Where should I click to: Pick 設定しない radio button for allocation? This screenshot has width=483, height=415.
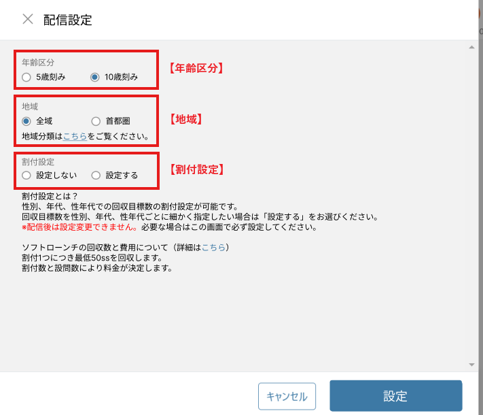[x=26, y=176]
